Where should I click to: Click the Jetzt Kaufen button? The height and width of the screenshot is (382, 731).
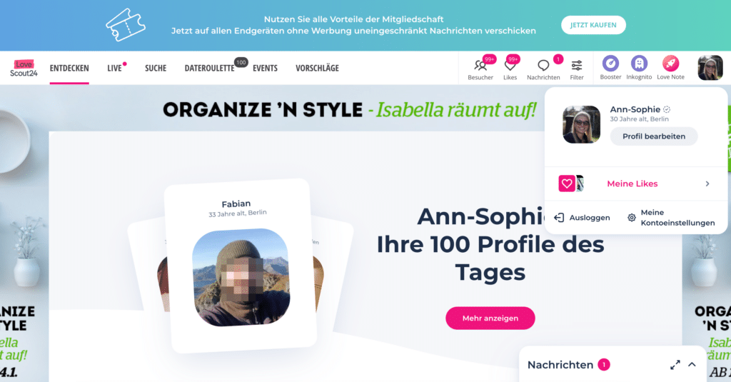593,25
